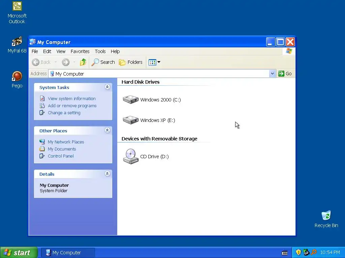Click the Add or remove programs icon

click(42, 105)
